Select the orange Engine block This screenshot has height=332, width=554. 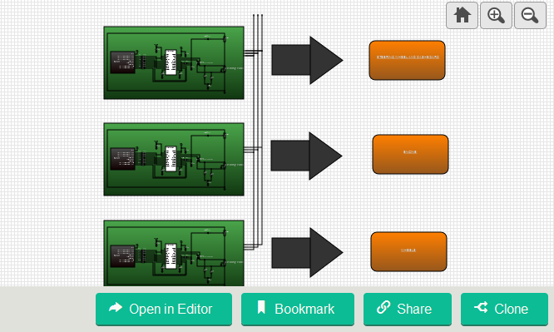[410, 154]
